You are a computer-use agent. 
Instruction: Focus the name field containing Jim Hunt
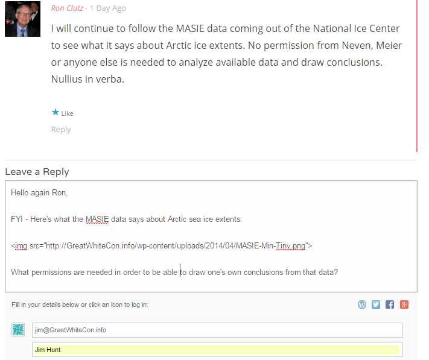(217, 350)
